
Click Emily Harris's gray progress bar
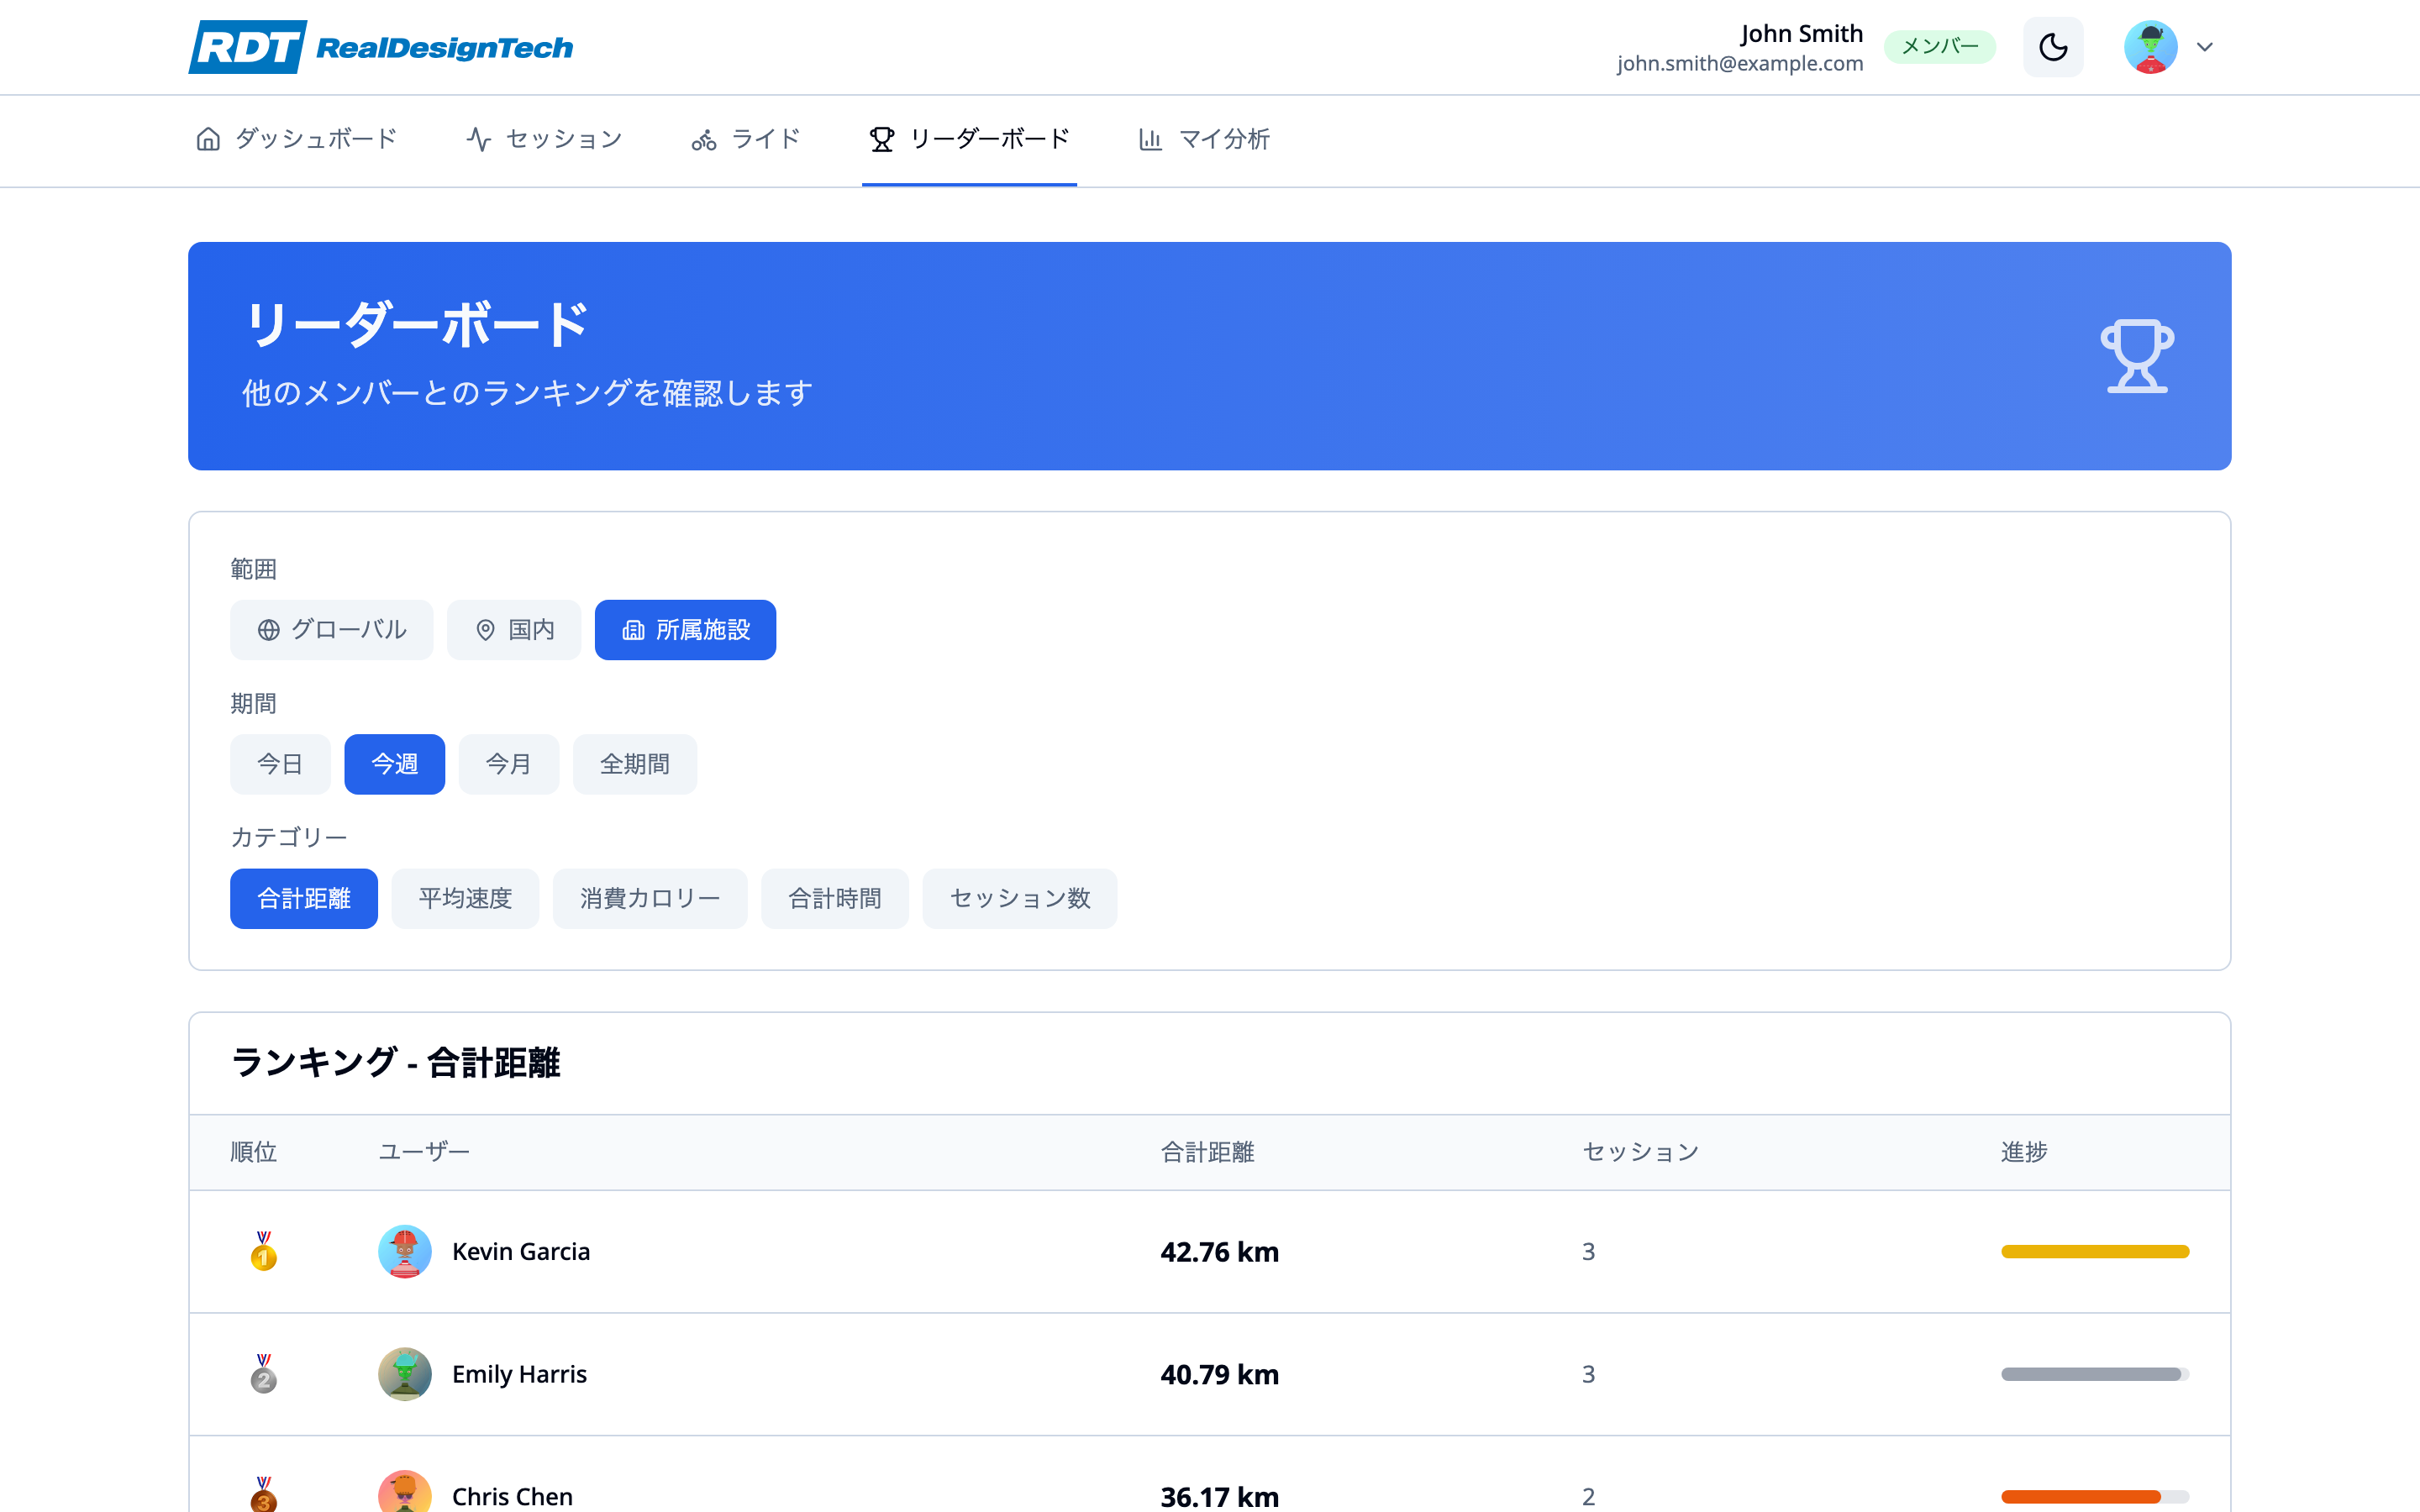pos(2095,1374)
